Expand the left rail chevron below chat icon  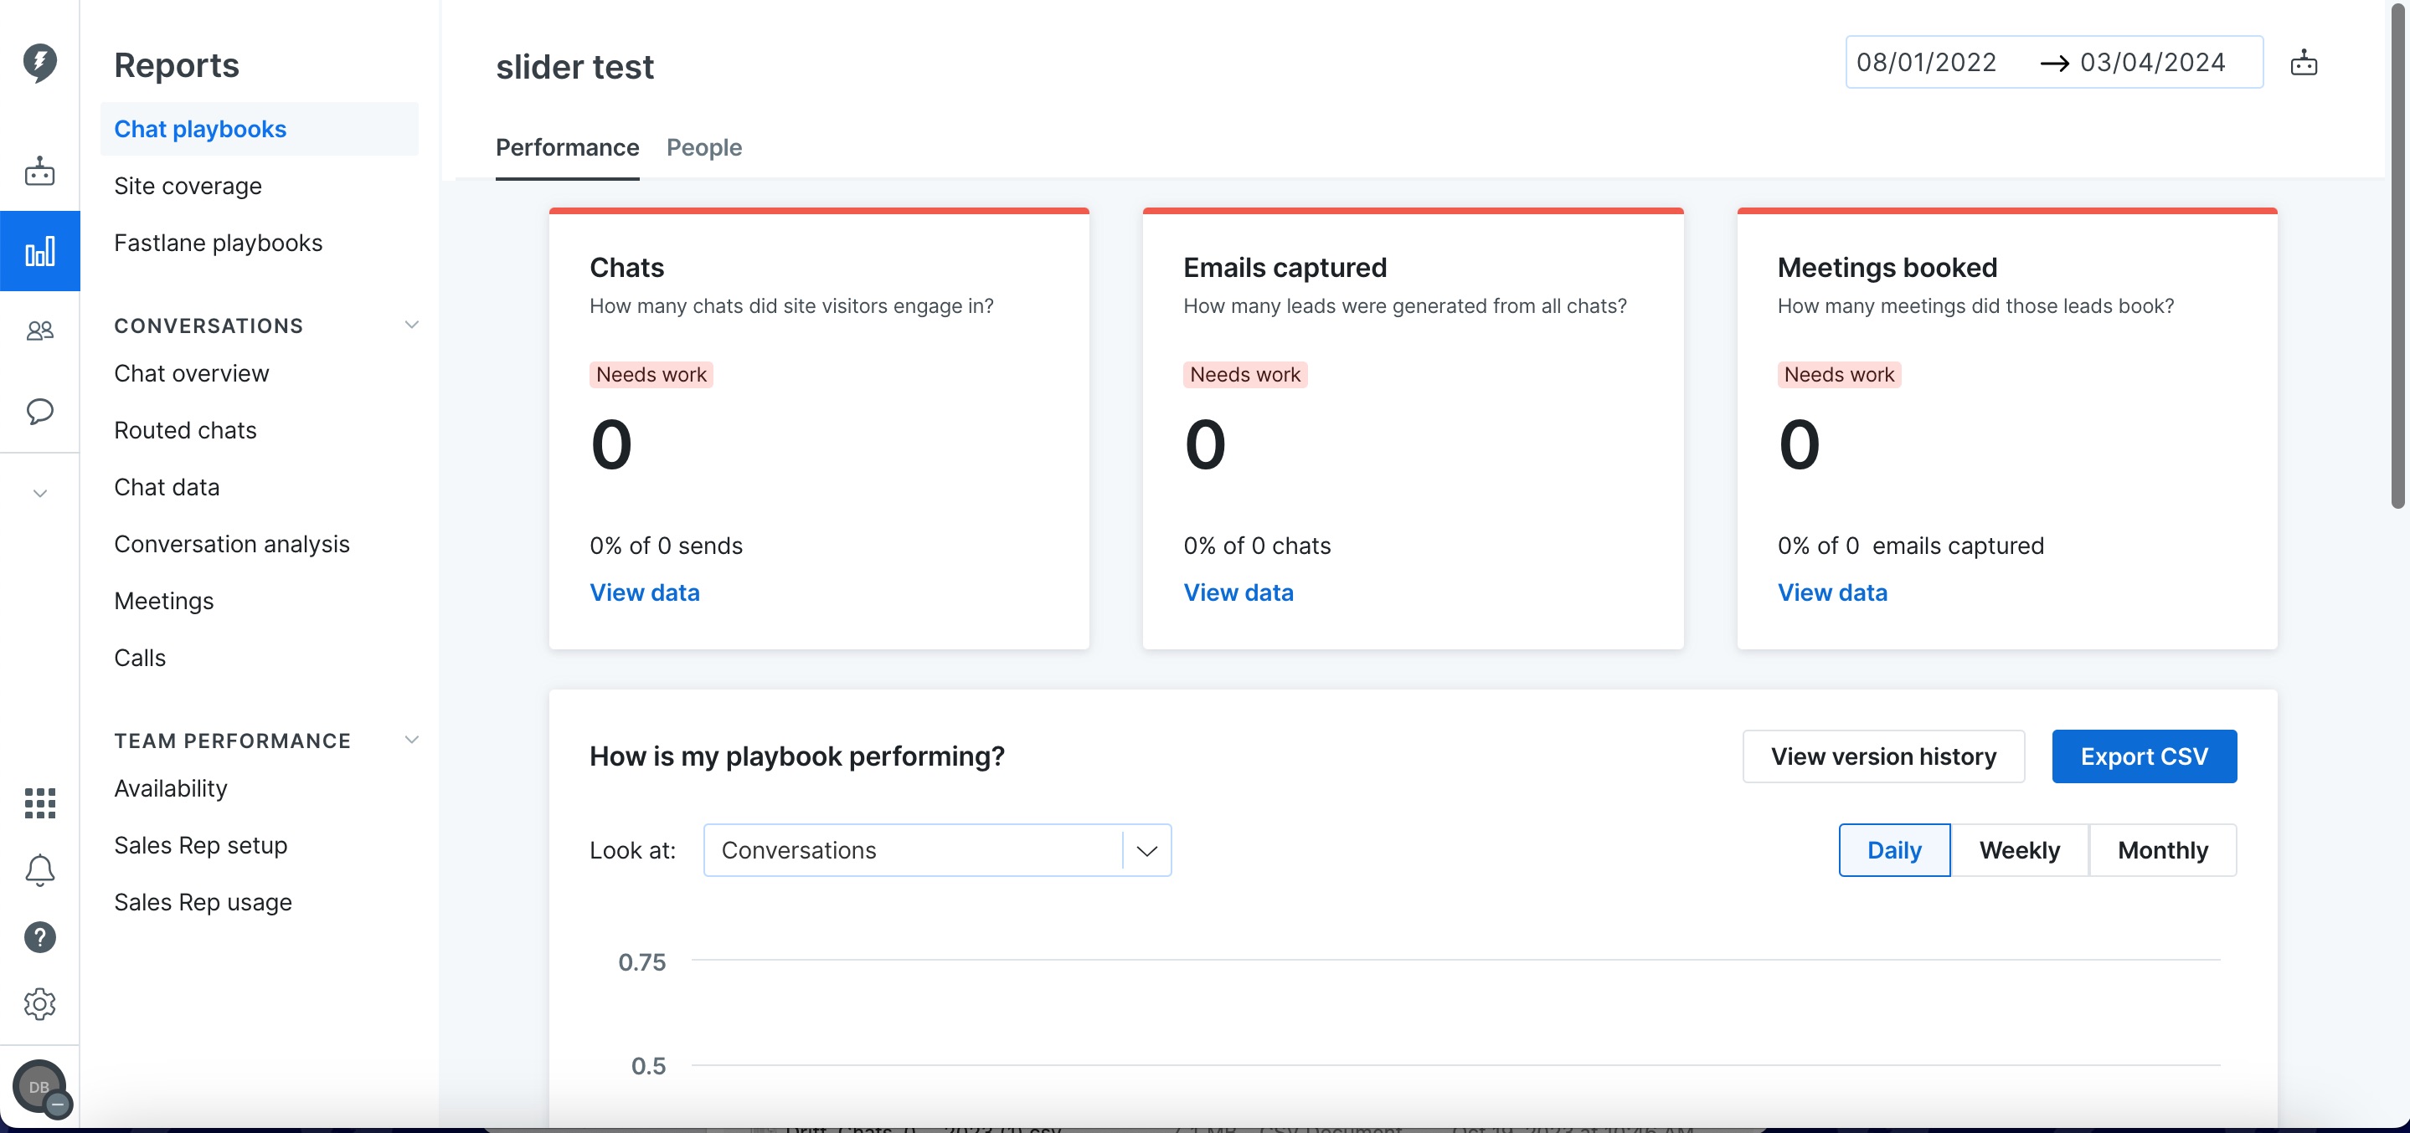coord(39,493)
